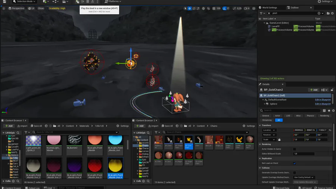This screenshot has width=336, height=189.
Task: Open the play options three-dot menu
Action: pyautogui.click(x=97, y=1)
